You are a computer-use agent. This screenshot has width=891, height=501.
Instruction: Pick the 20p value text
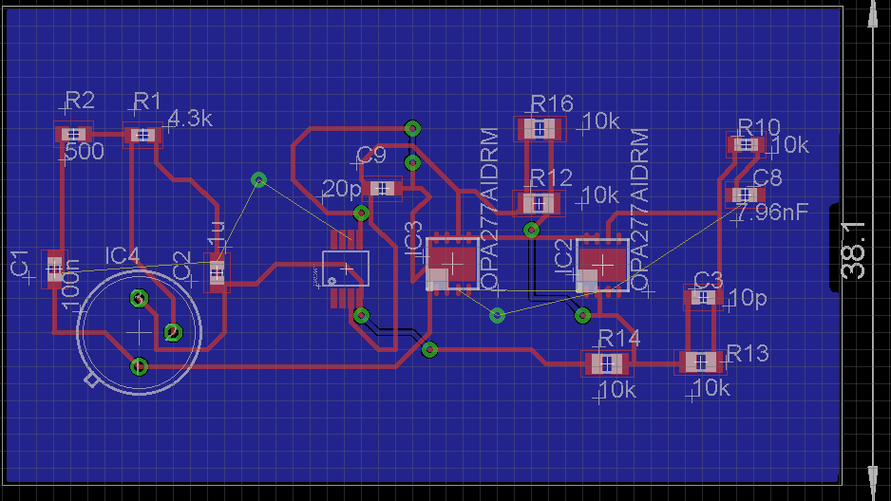(342, 189)
